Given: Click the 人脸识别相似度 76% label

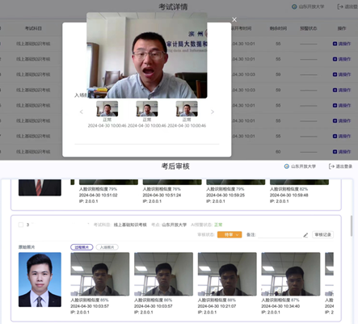Looking at the screenshot, I should coord(162,189).
